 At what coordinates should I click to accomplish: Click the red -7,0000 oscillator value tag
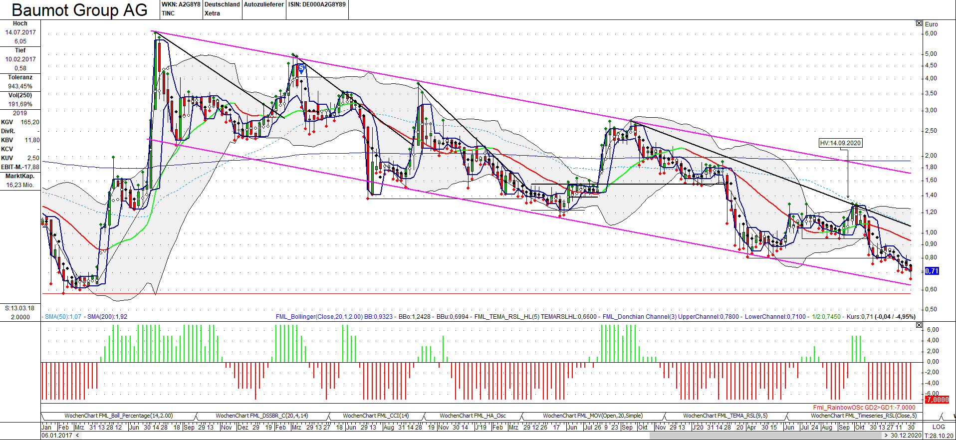click(937, 400)
